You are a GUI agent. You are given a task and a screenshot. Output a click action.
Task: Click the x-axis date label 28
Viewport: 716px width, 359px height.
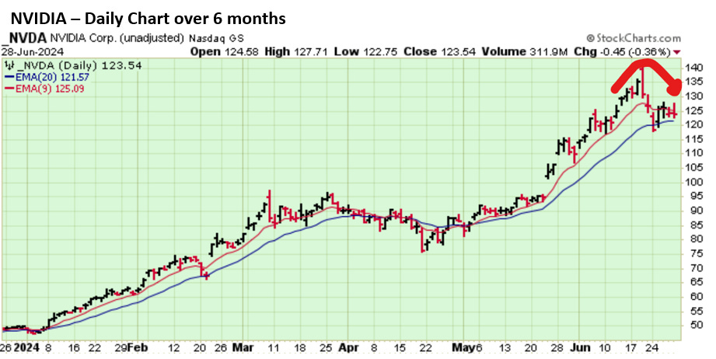coord(556,347)
